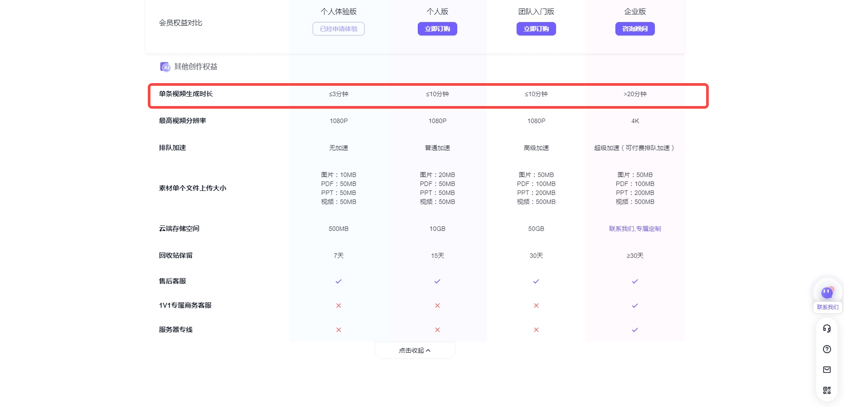The width and height of the screenshot is (844, 407).
Task: Click the 排队加速 row label
Action: coord(172,148)
